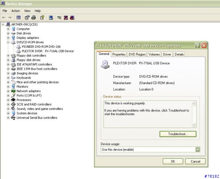Viewport: 220px width, 179px height.
Task: Expand the System devices node
Action: coord(8,113)
